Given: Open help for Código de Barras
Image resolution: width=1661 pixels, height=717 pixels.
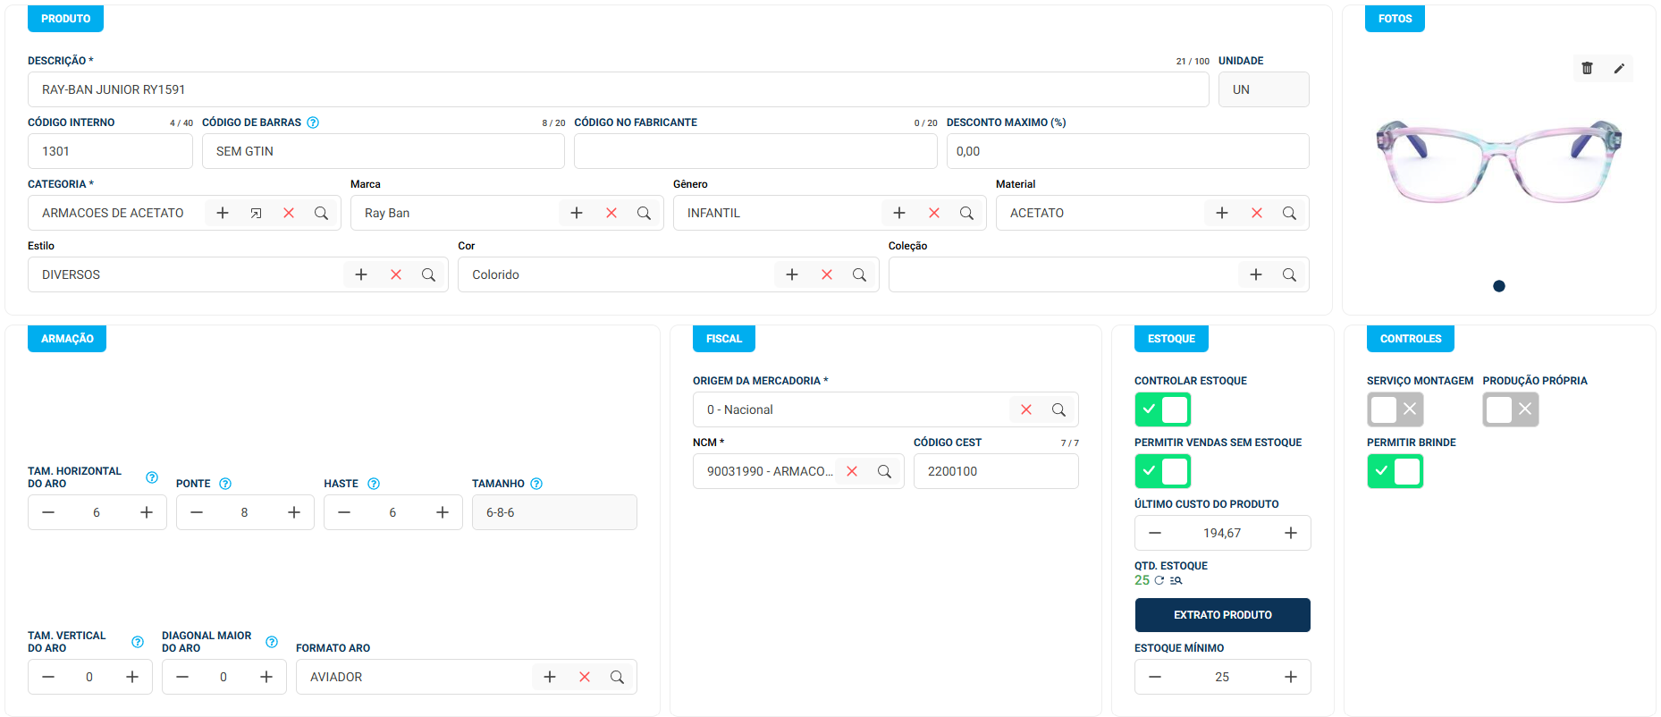Looking at the screenshot, I should (313, 122).
